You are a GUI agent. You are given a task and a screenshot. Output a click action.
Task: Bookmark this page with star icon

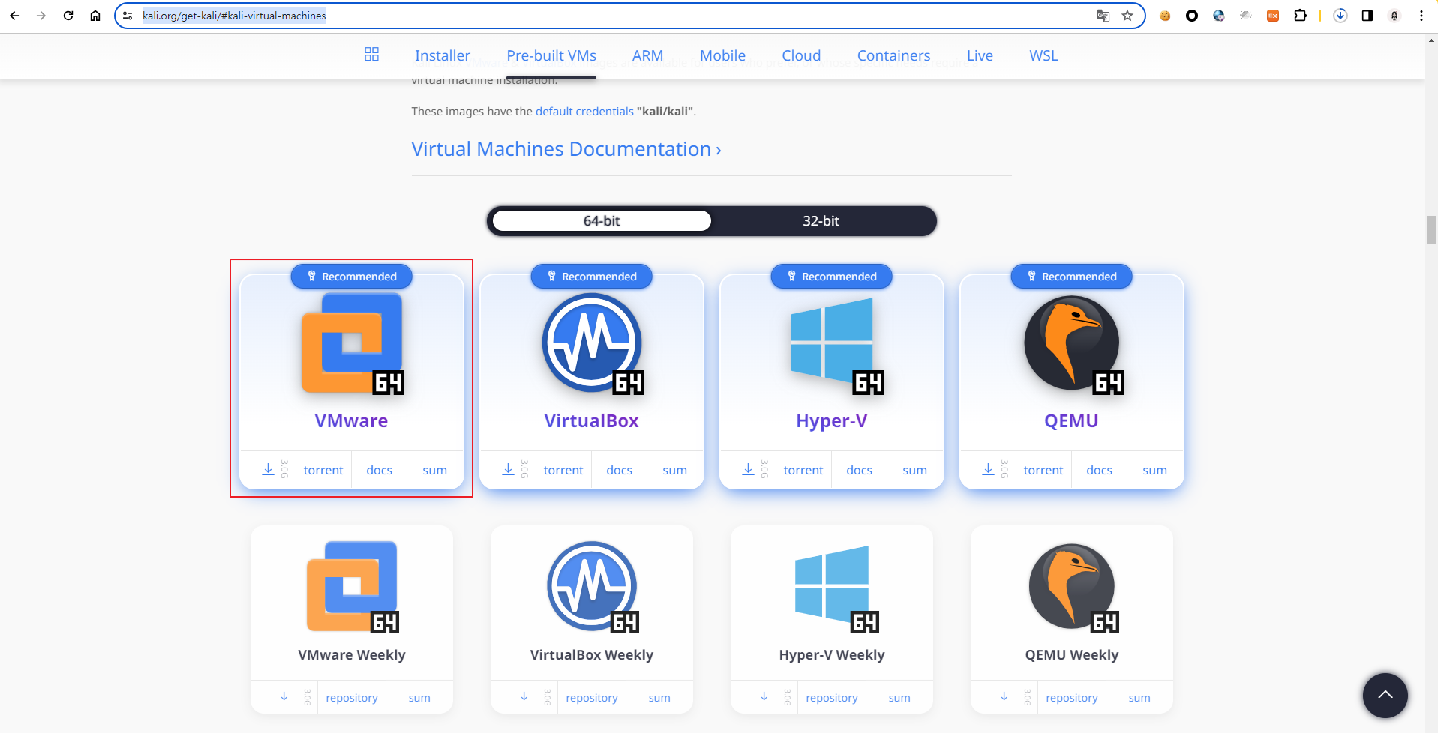point(1127,16)
